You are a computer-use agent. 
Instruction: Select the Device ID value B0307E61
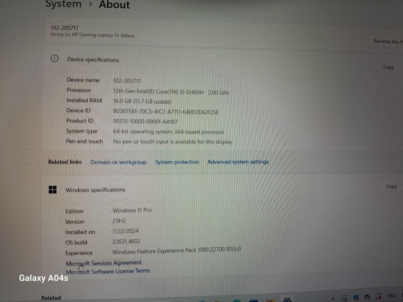point(166,112)
